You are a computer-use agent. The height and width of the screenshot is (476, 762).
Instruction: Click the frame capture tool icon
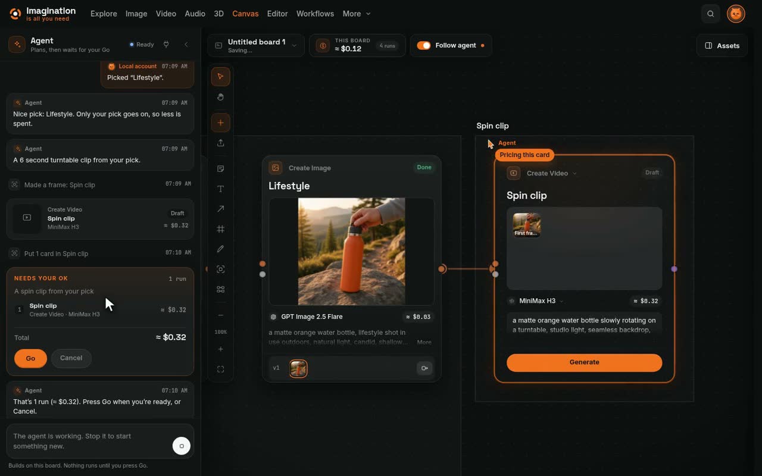(x=220, y=269)
